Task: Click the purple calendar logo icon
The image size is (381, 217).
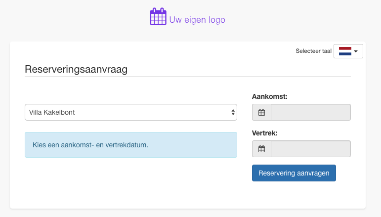Action: (158, 17)
